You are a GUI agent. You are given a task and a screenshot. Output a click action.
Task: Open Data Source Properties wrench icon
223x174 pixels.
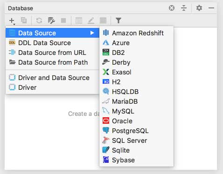coord(51,20)
